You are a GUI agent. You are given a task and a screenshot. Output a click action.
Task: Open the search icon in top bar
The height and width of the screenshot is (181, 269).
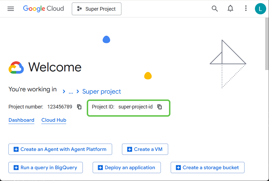click(215, 9)
